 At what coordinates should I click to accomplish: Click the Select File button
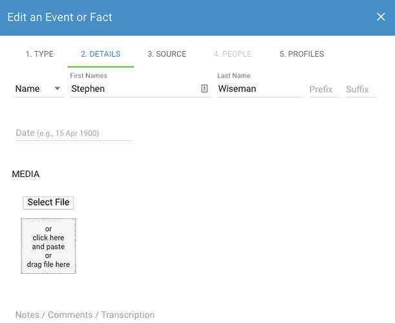pos(48,203)
